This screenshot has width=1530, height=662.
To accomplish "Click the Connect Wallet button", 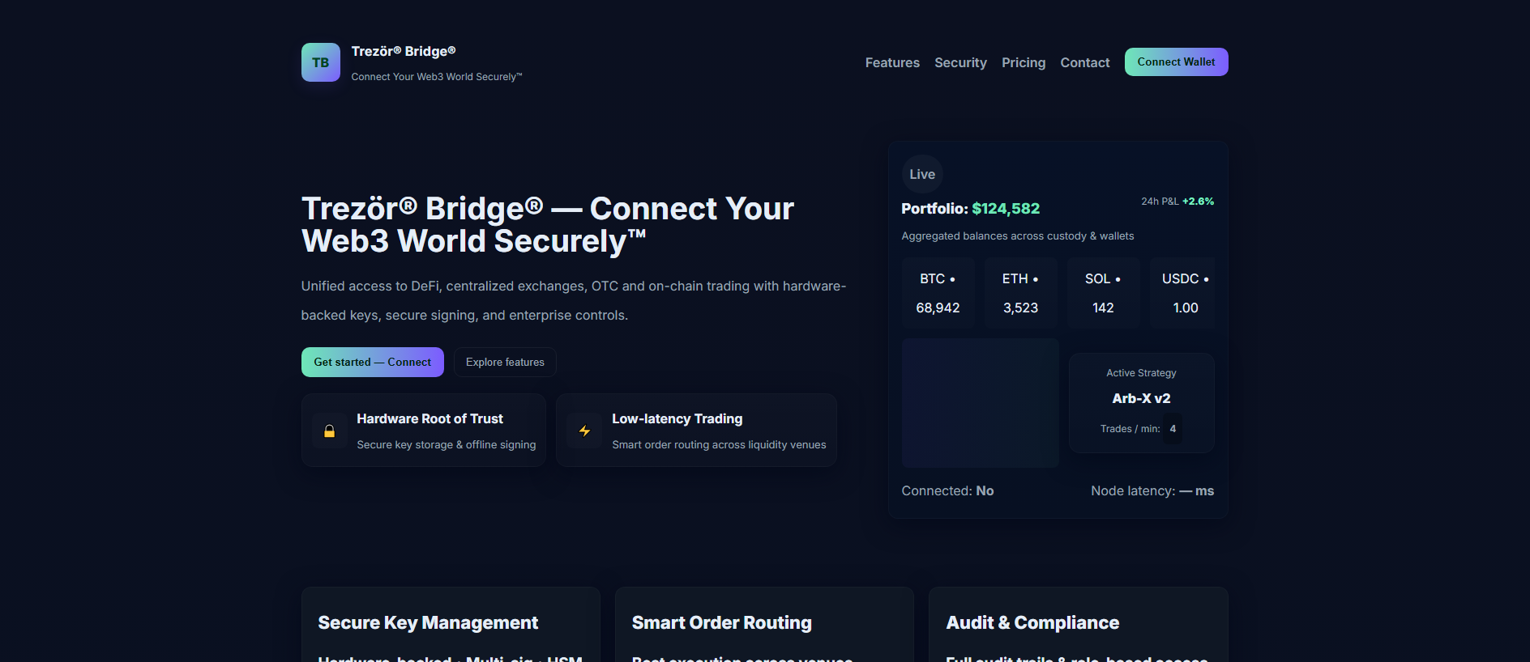I will click(1176, 62).
